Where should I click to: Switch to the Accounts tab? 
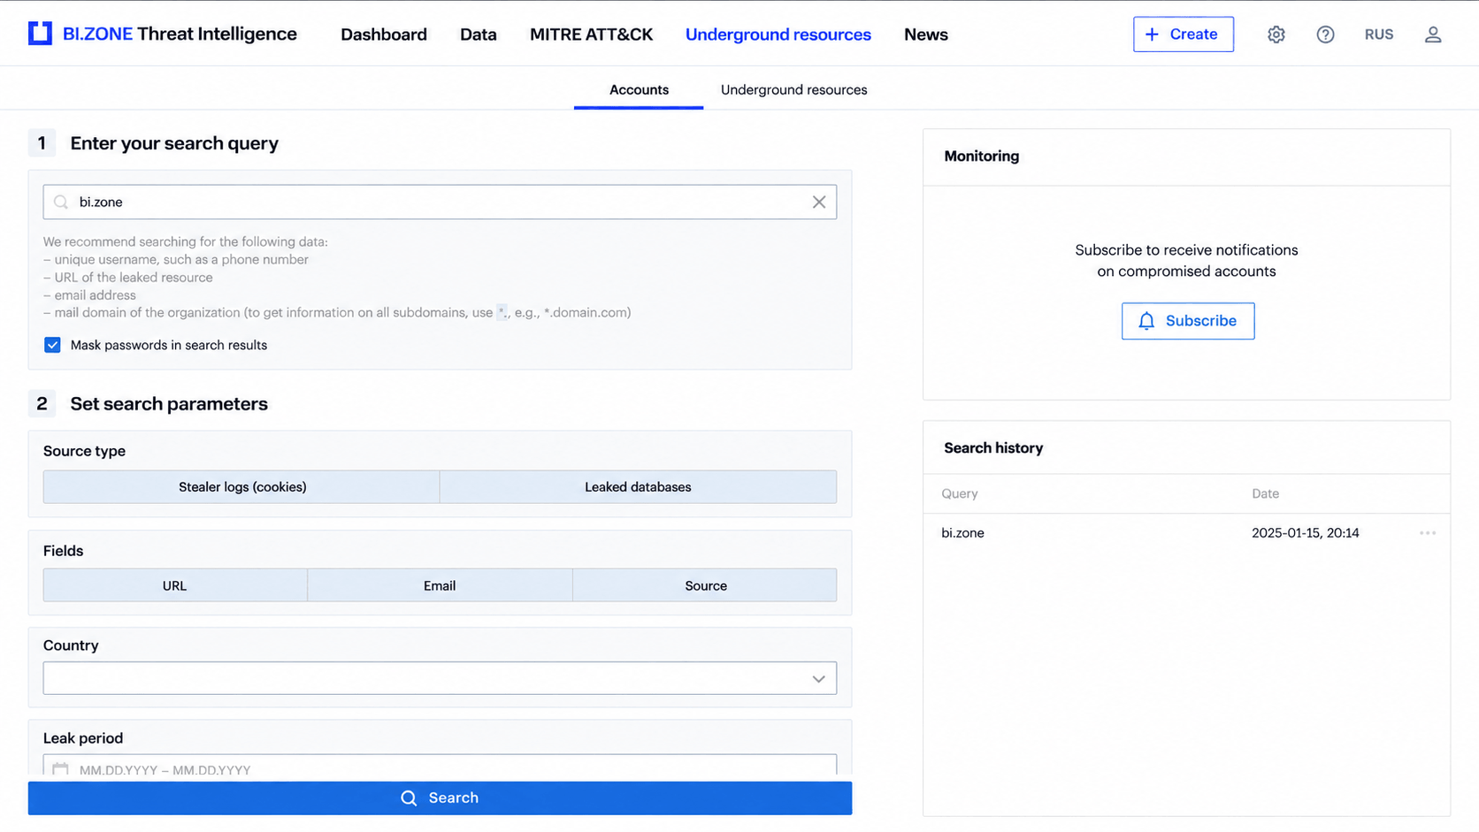pyautogui.click(x=639, y=90)
